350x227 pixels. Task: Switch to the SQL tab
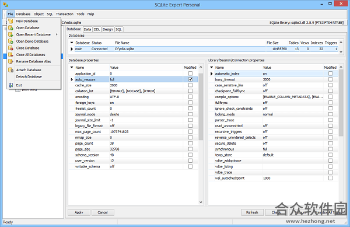click(118, 29)
